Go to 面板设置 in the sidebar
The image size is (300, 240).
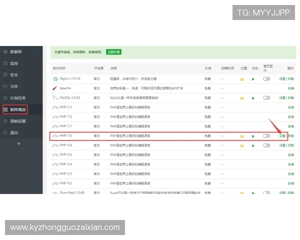18,121
